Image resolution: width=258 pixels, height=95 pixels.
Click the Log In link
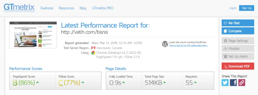pos(233,8)
